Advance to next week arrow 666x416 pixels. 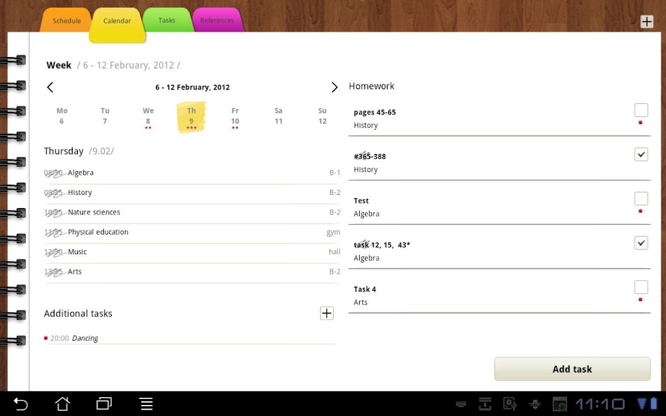tap(334, 88)
